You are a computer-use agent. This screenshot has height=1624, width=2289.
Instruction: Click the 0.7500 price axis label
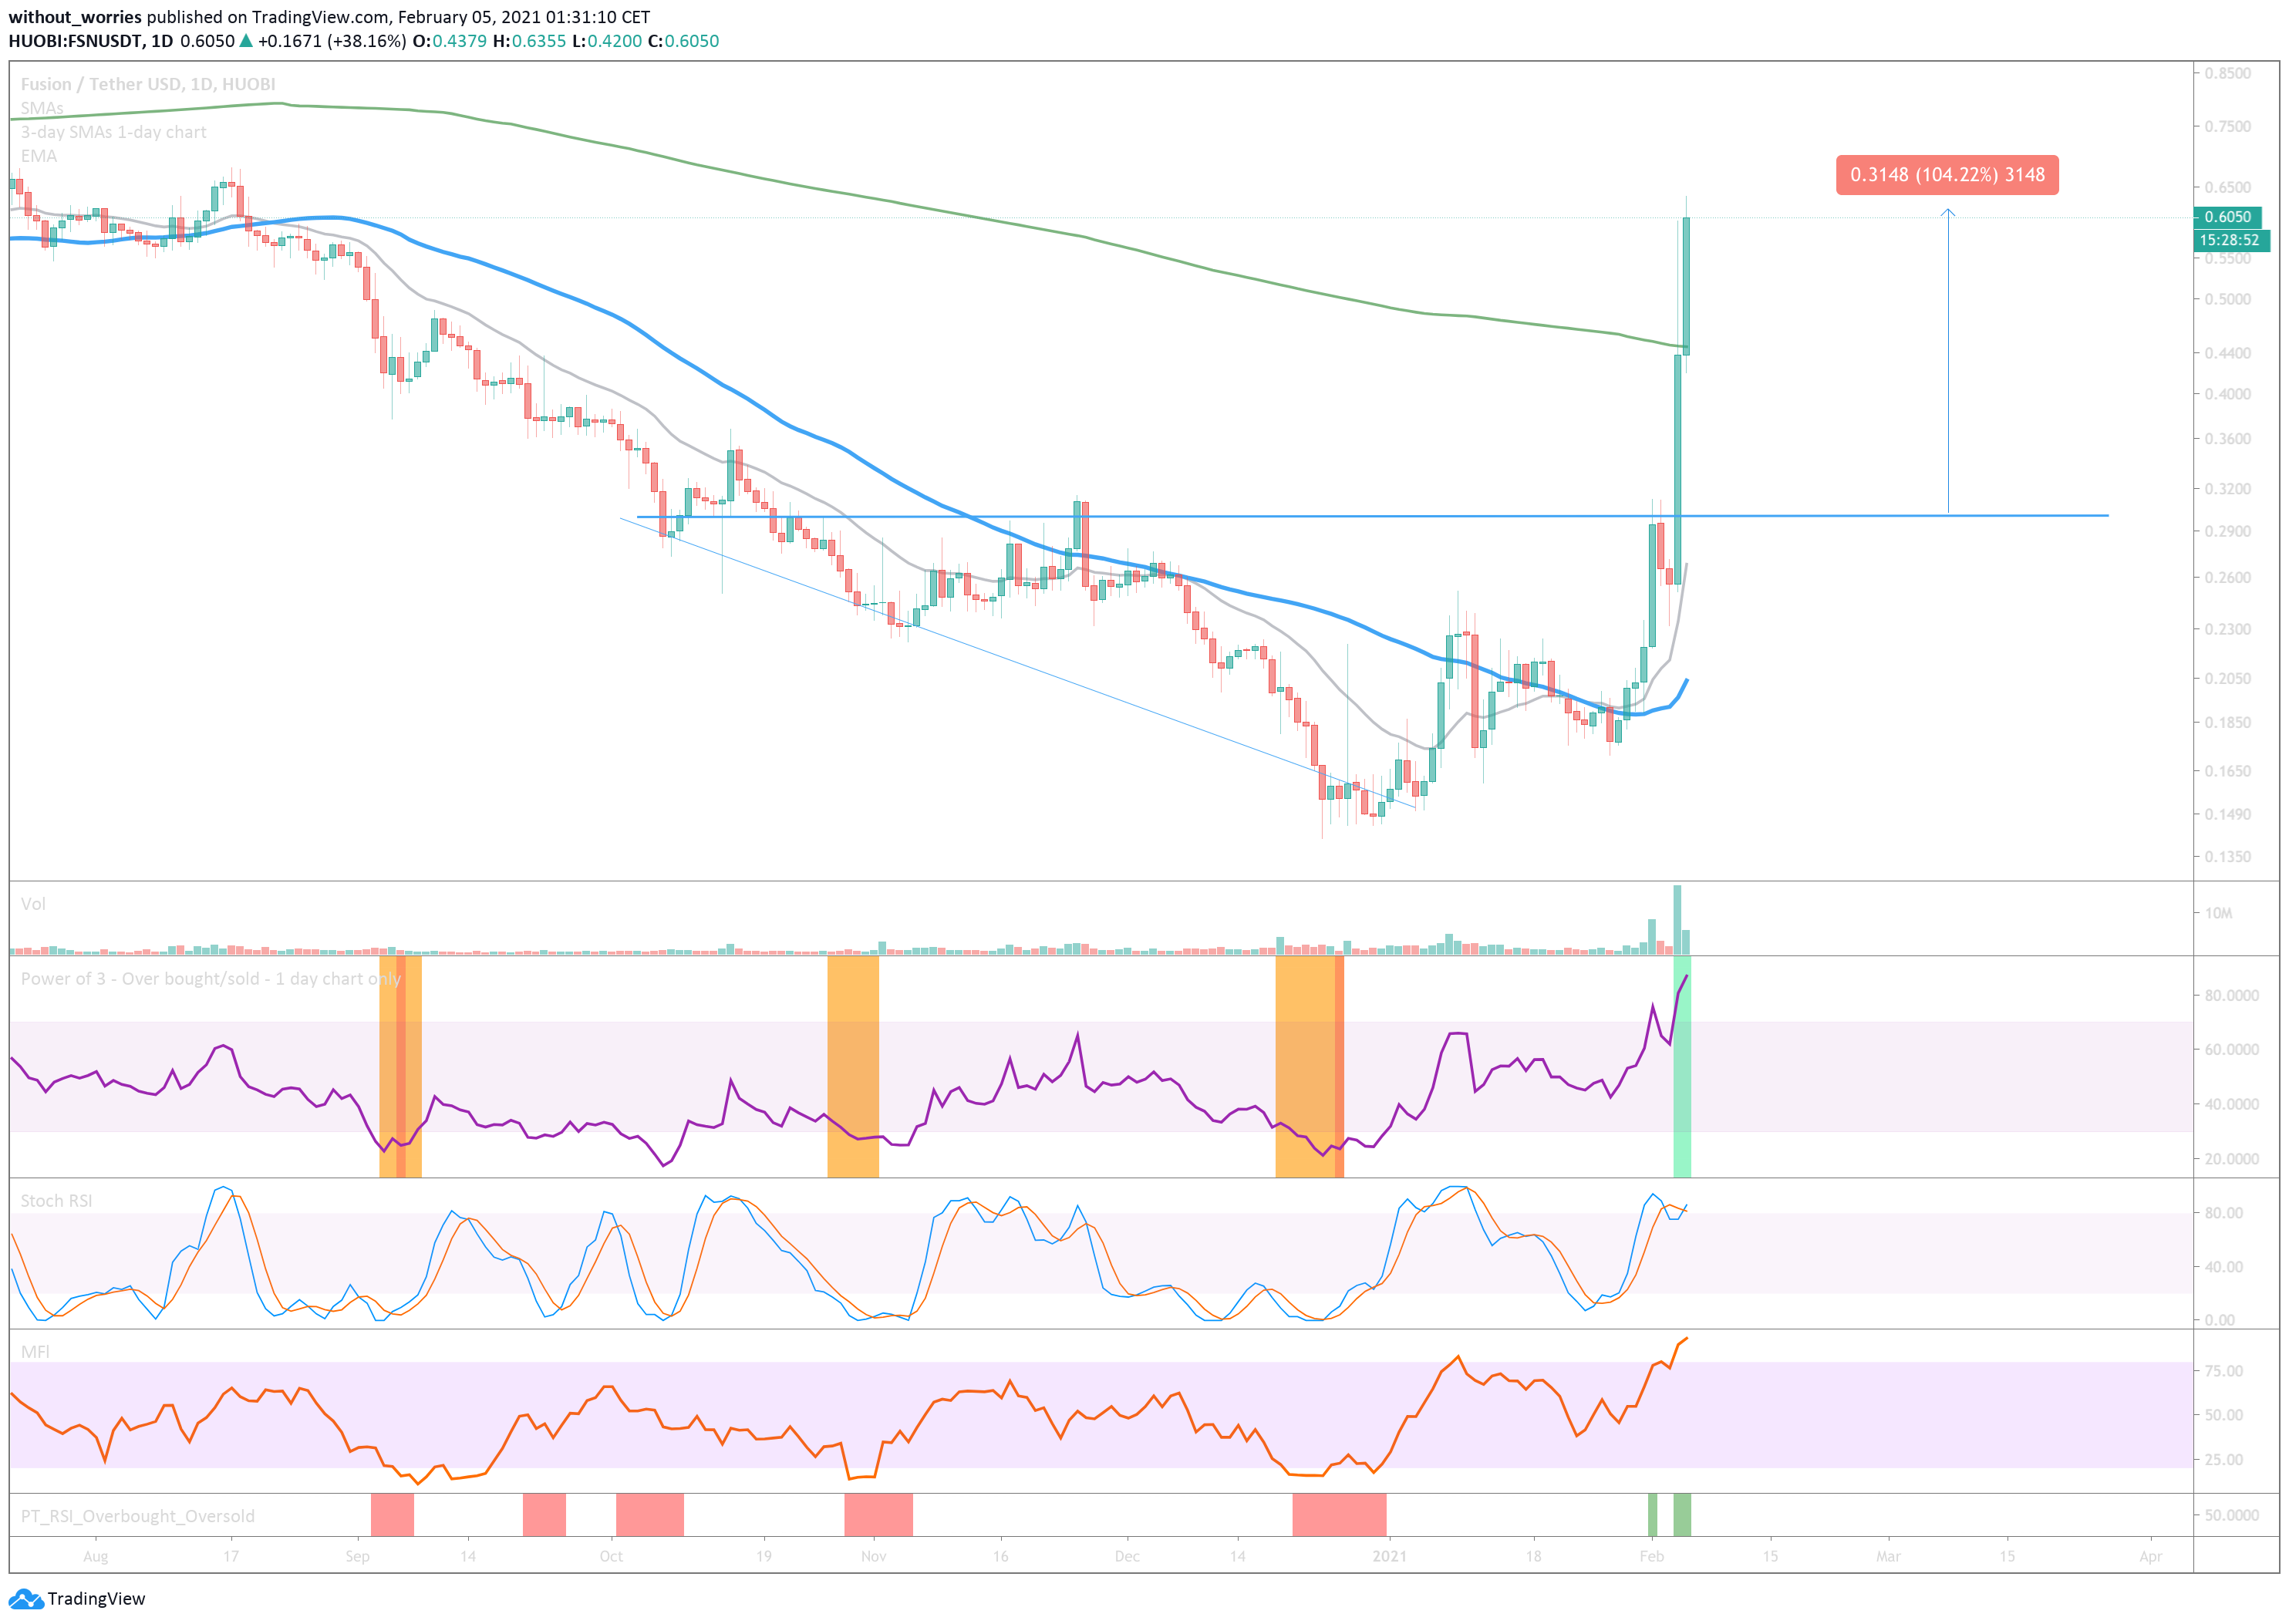[2227, 126]
